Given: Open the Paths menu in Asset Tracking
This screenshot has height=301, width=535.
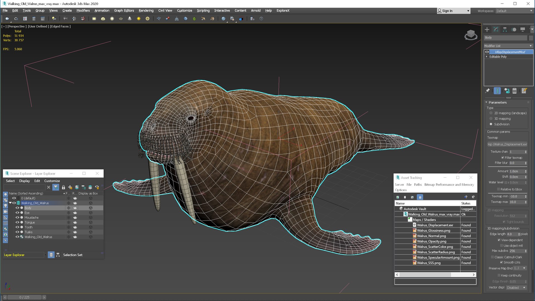Looking at the screenshot, I should point(418,185).
